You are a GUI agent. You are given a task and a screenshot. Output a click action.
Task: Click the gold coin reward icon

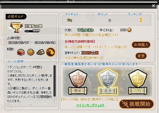tap(31, 52)
